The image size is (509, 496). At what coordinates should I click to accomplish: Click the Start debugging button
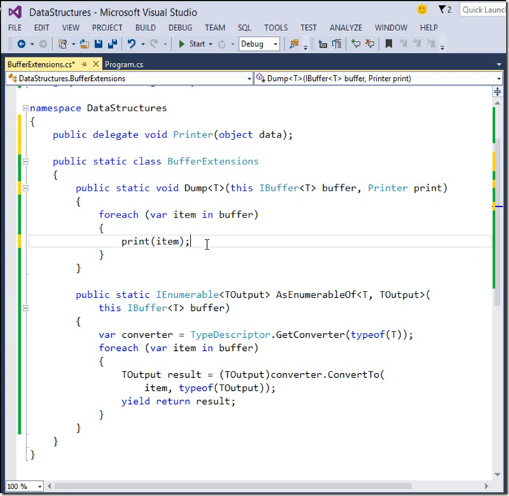click(x=193, y=44)
